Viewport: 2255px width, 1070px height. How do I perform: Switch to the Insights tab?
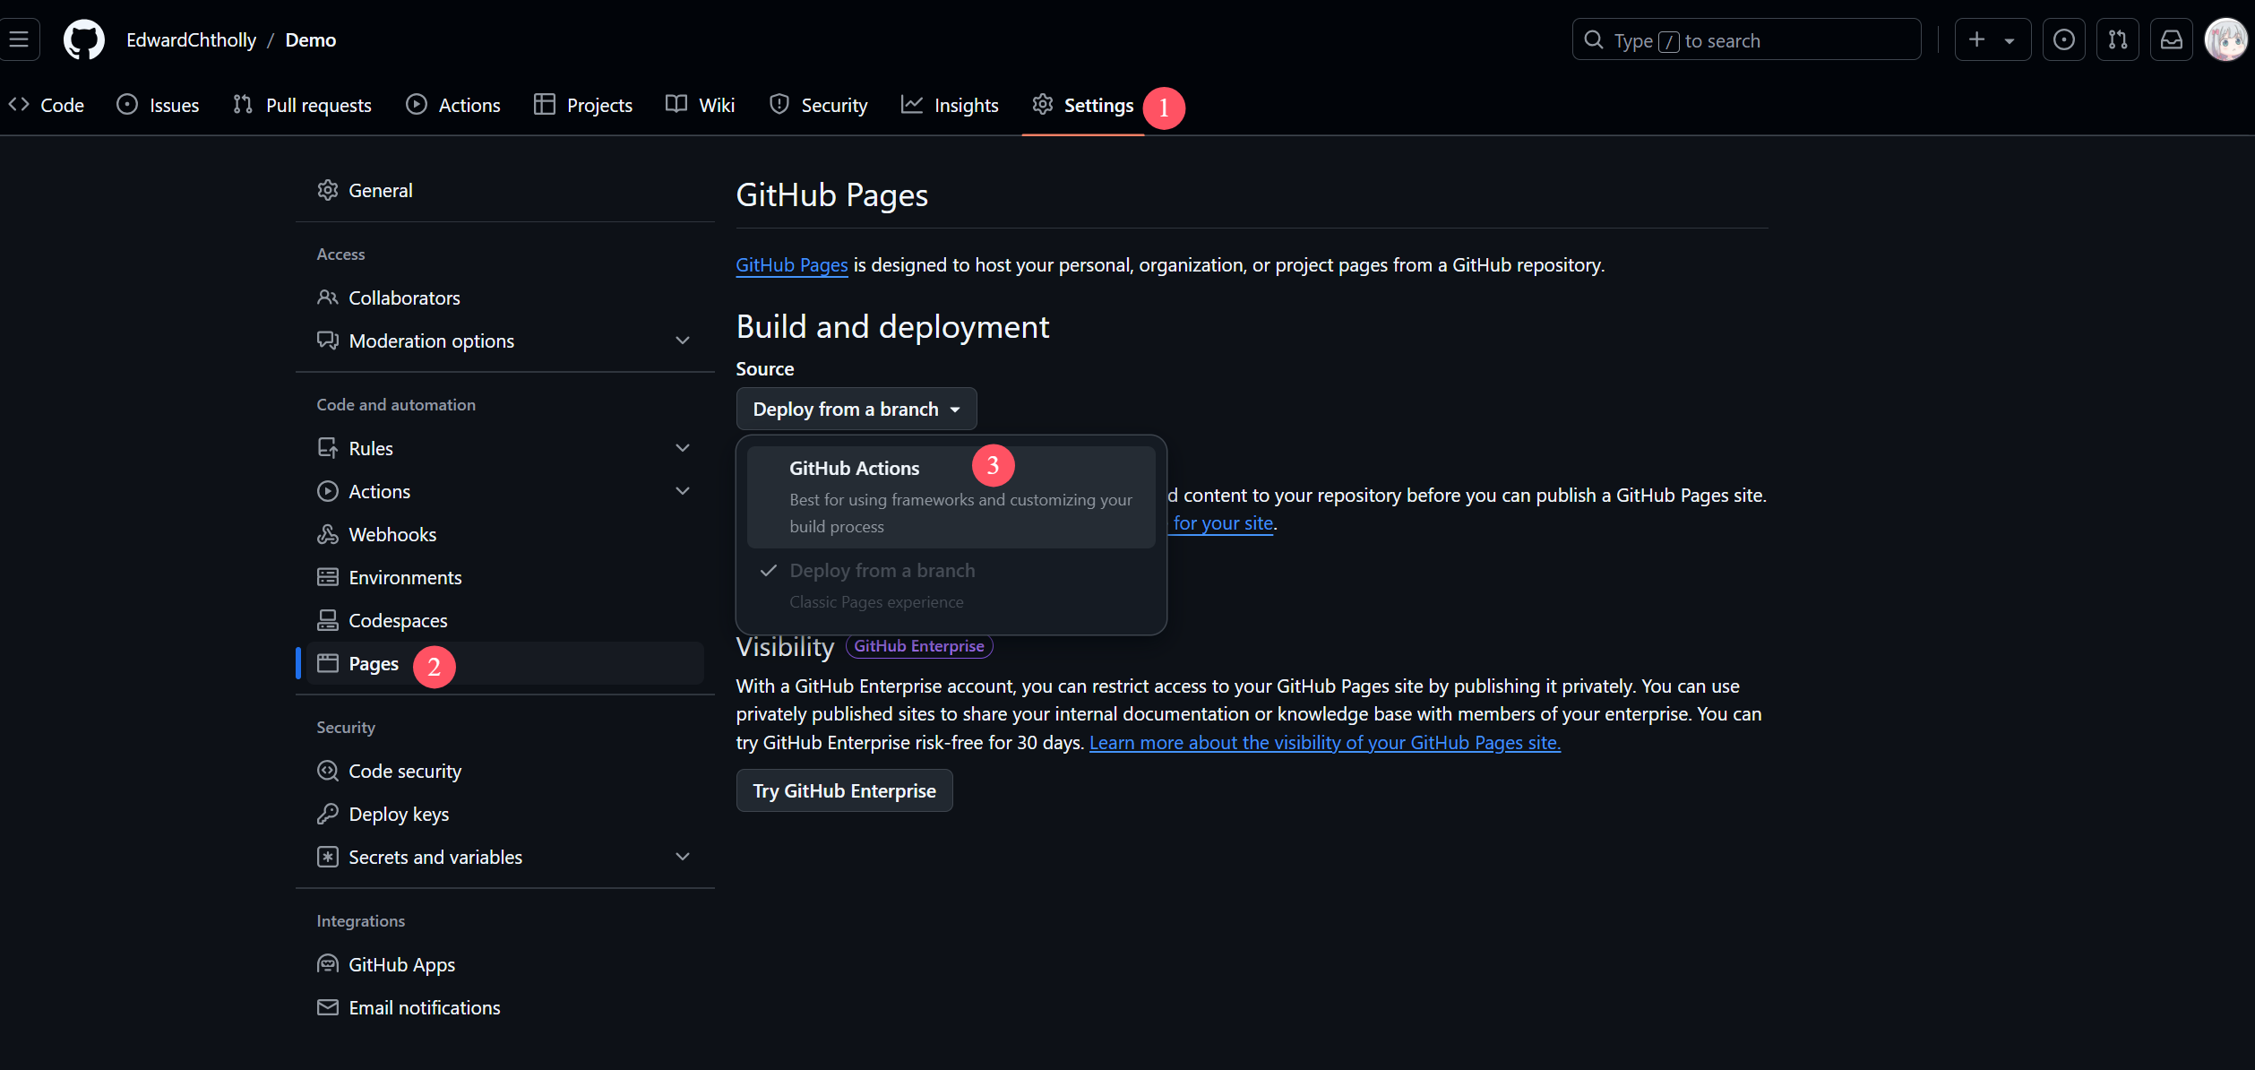[x=950, y=105]
